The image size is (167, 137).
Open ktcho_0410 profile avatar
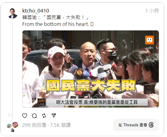[x=13, y=13]
